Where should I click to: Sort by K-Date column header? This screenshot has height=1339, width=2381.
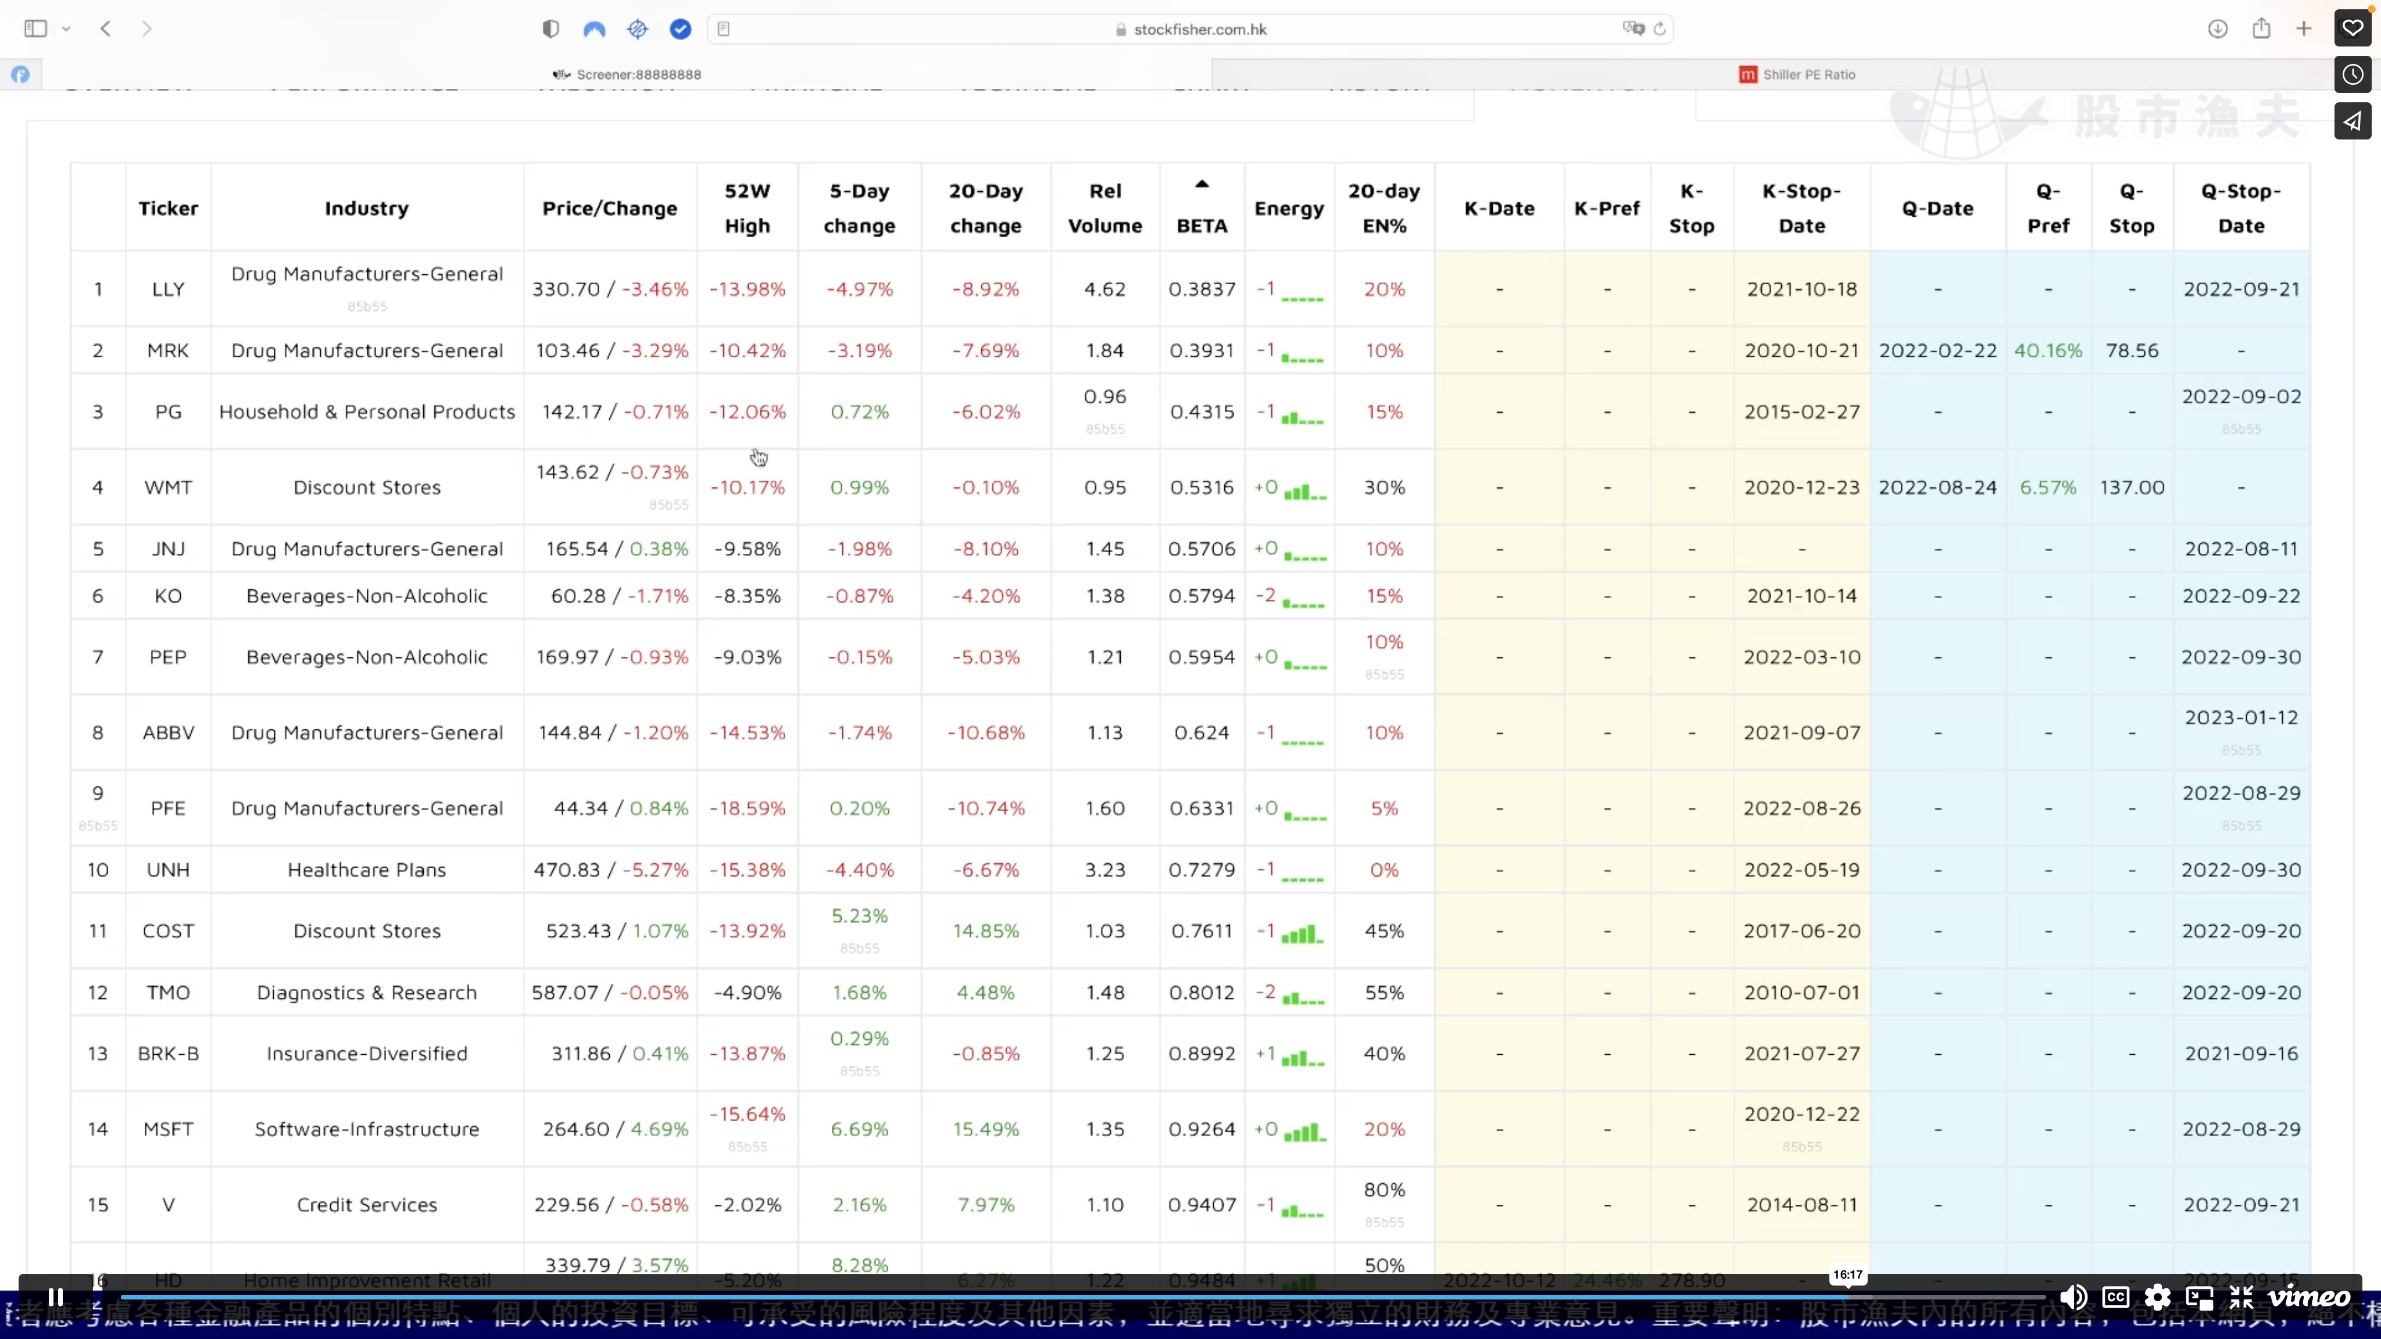1499,208
